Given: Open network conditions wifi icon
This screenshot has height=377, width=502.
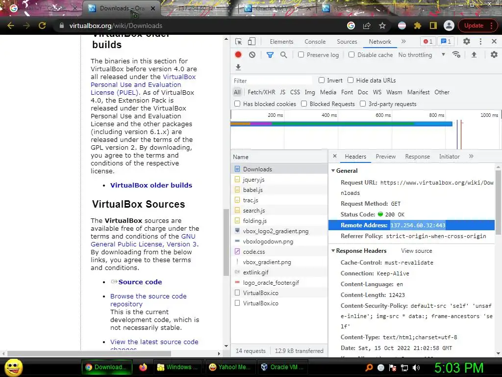Looking at the screenshot, I should (x=456, y=55).
